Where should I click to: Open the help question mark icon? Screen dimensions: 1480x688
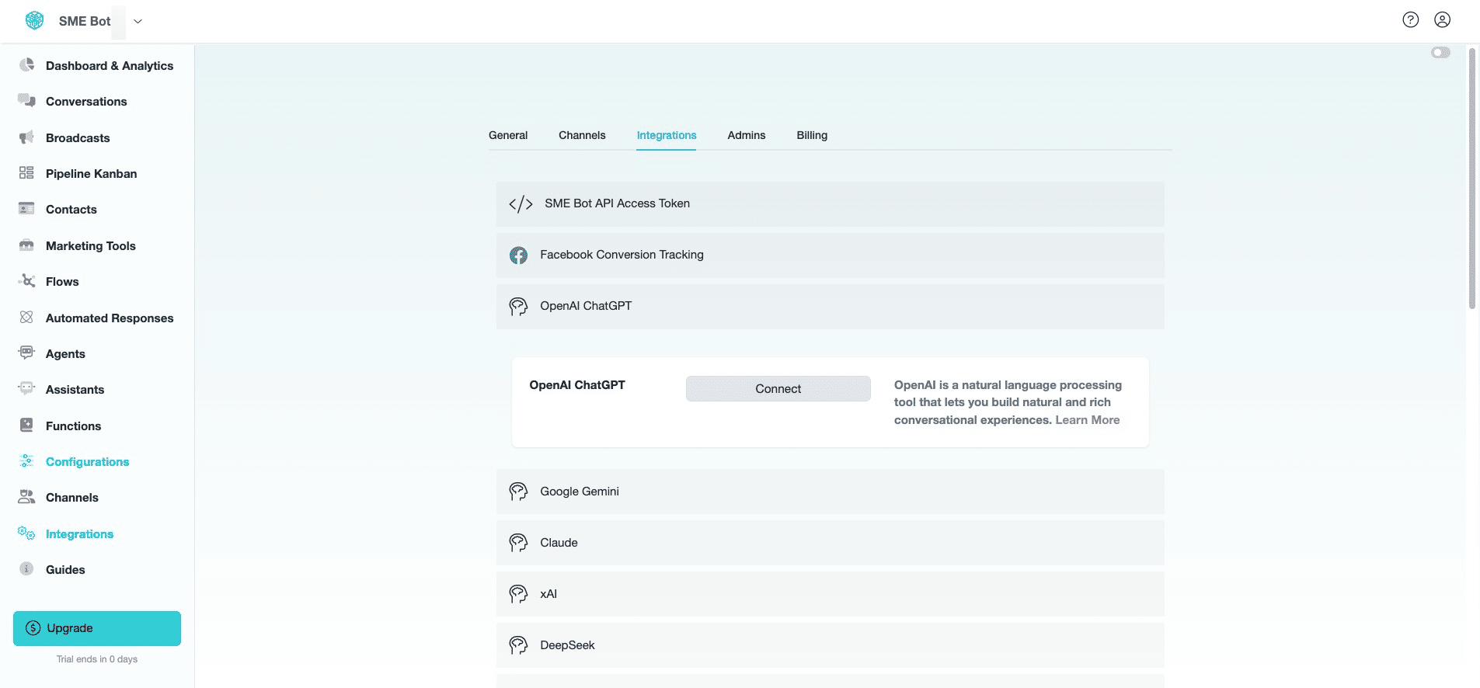point(1411,20)
